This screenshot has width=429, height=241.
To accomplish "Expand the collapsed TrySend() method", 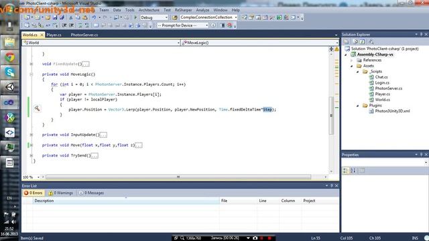I will [32, 155].
